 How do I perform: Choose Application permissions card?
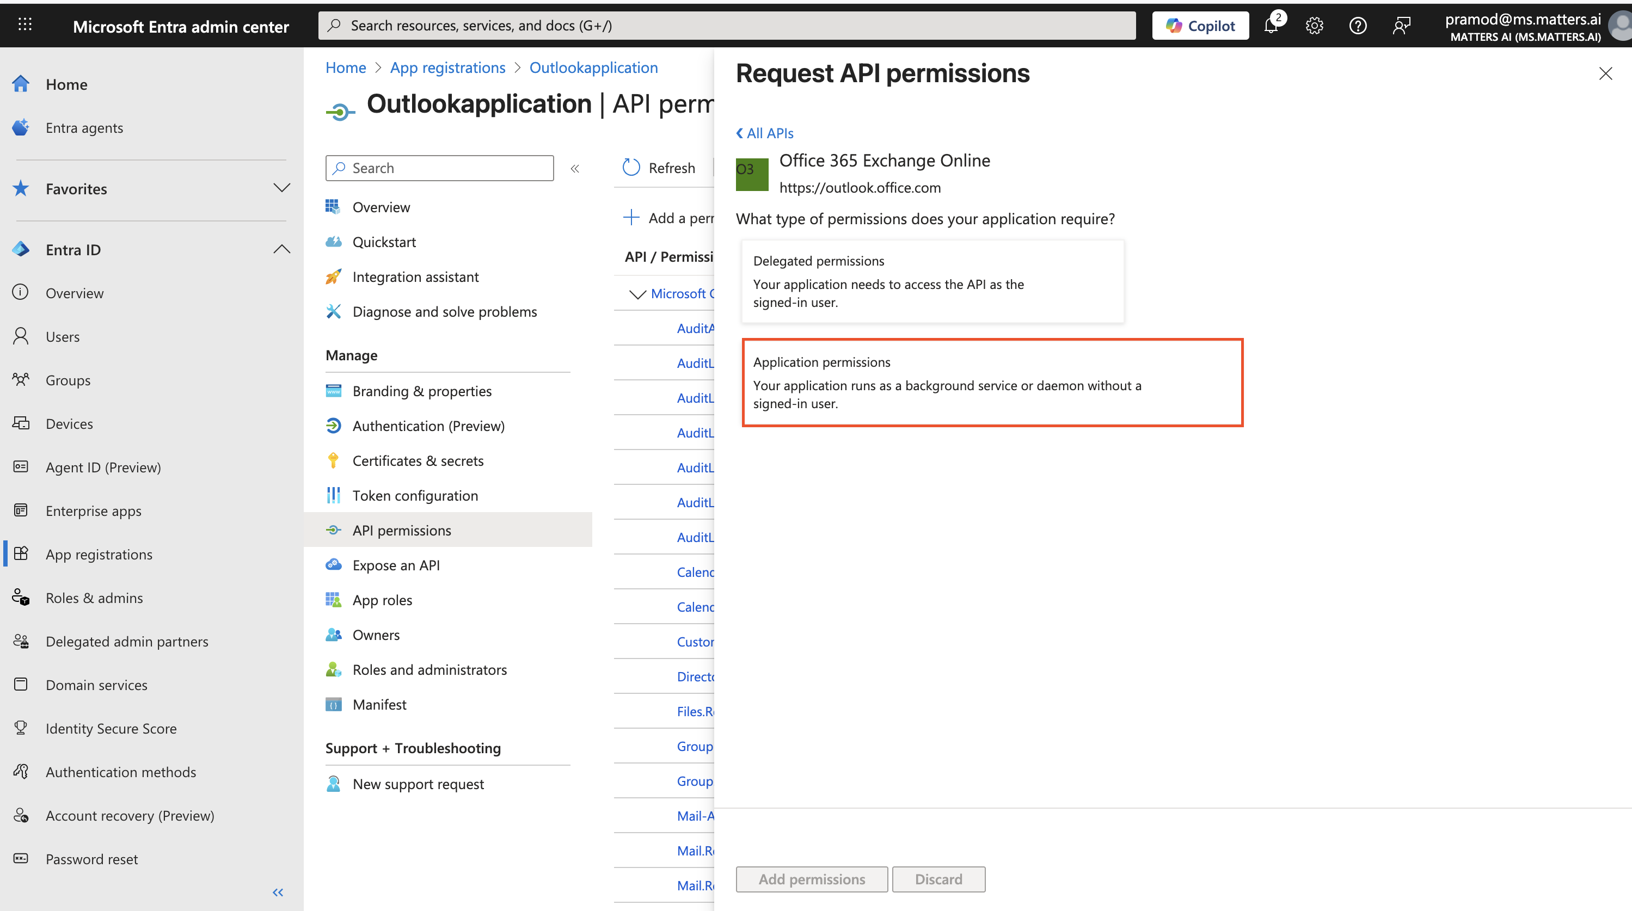click(x=993, y=383)
